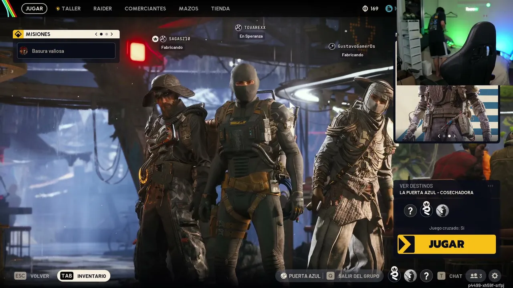Click the T key hint icon
The height and width of the screenshot is (288, 513).
441,276
